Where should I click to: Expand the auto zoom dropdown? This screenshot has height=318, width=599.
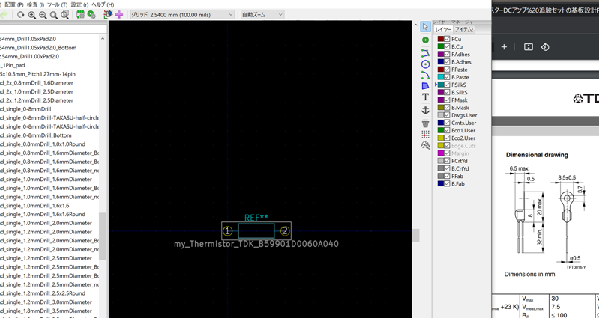point(262,15)
